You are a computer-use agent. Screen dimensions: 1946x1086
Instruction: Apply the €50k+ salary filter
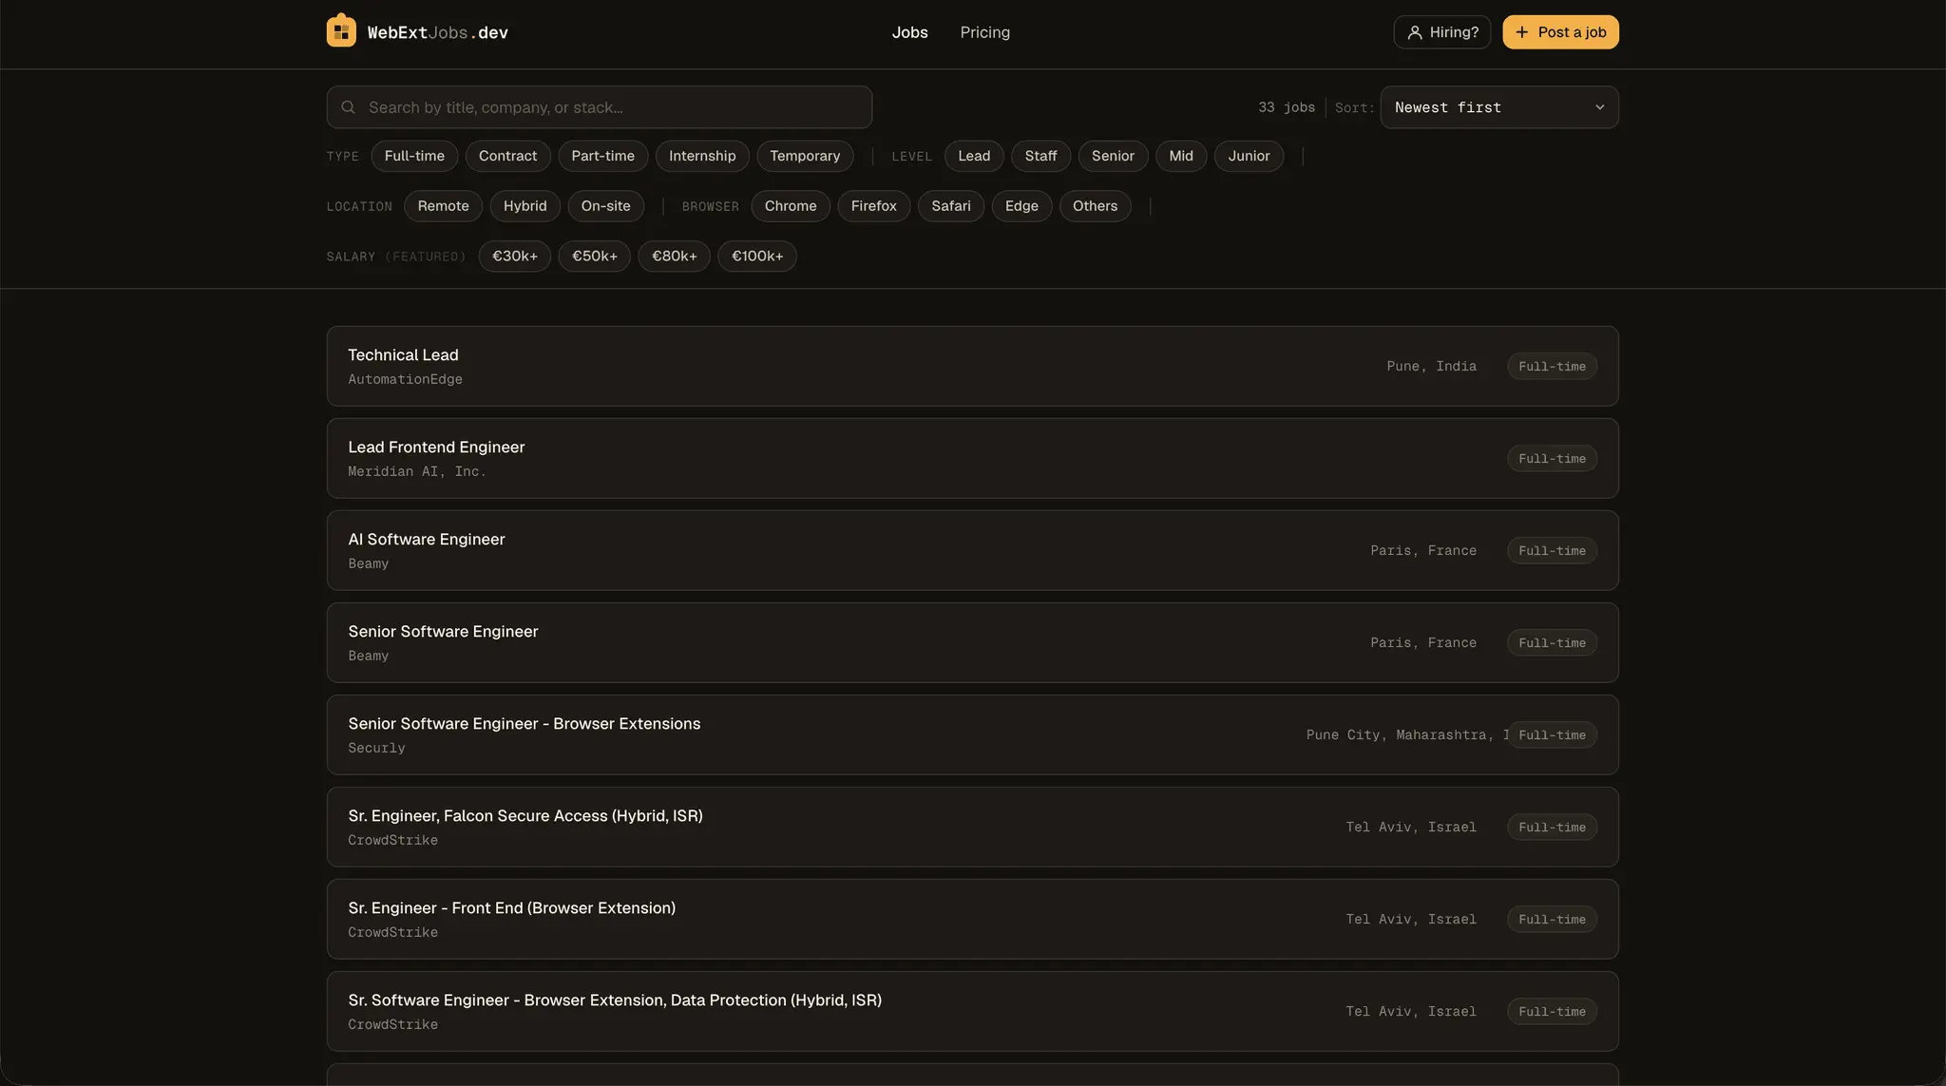click(x=595, y=257)
